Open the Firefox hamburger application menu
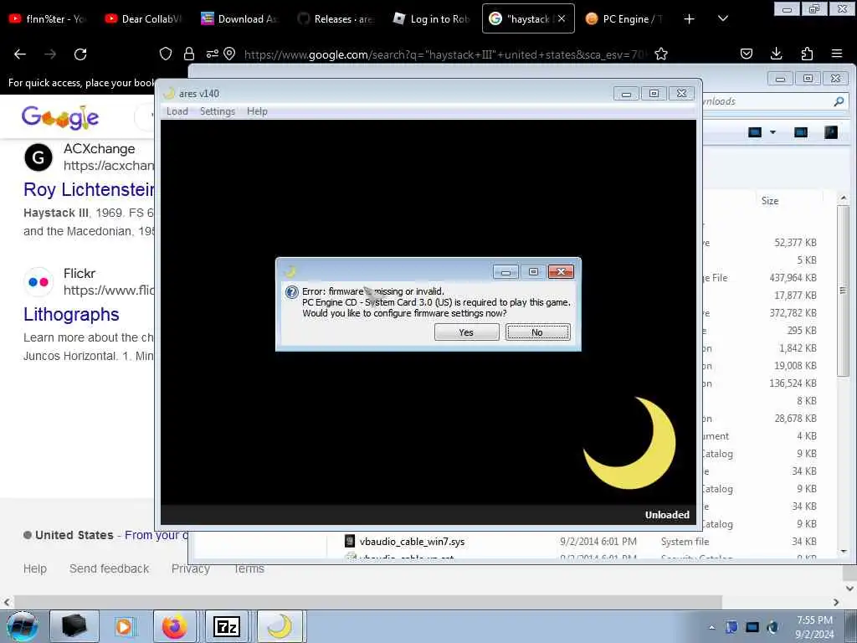The width and height of the screenshot is (857, 643). tap(837, 54)
